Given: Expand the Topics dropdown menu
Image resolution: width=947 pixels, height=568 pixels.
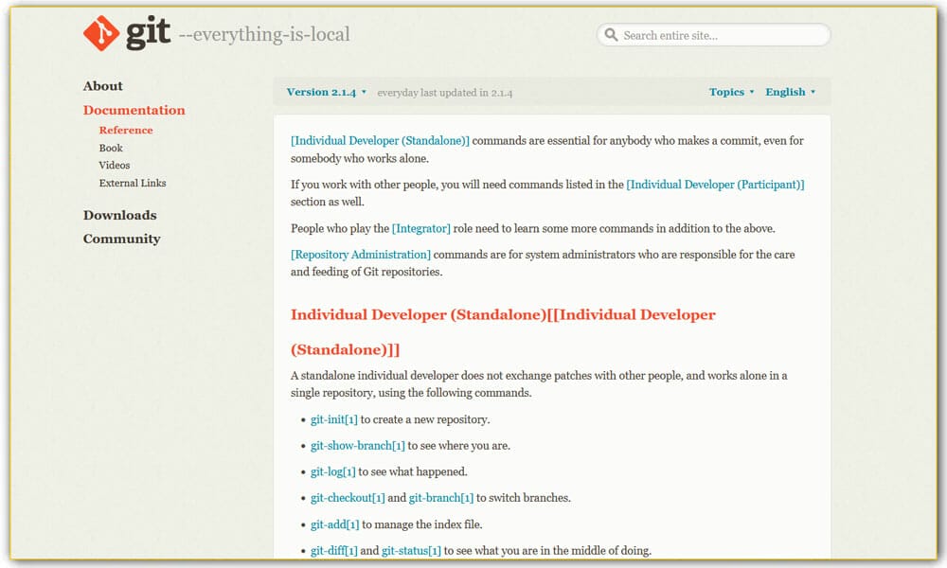Looking at the screenshot, I should [x=731, y=92].
